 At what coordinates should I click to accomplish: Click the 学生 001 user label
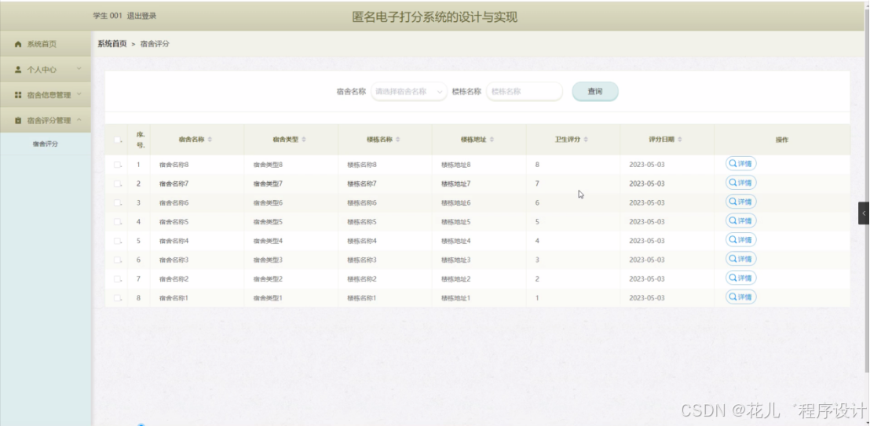[x=108, y=16]
